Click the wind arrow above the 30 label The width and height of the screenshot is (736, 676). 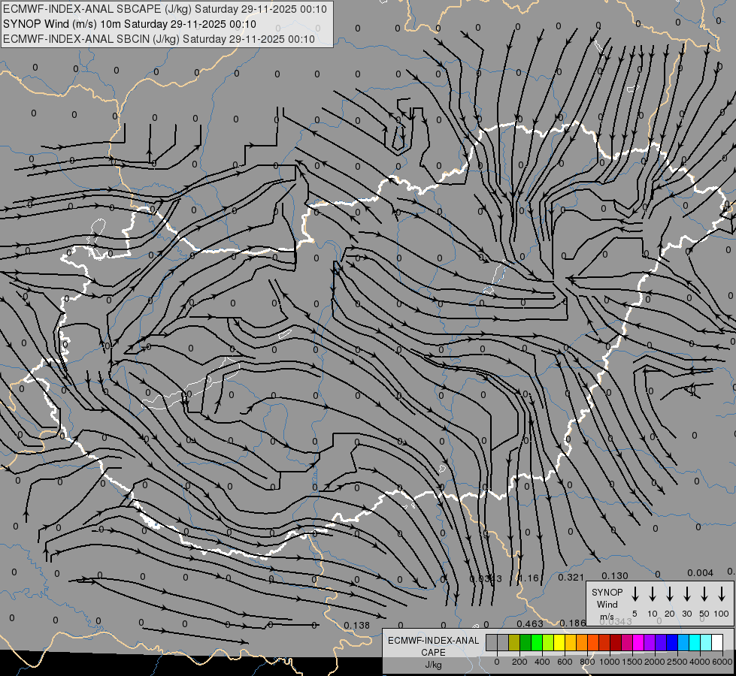[x=686, y=594]
